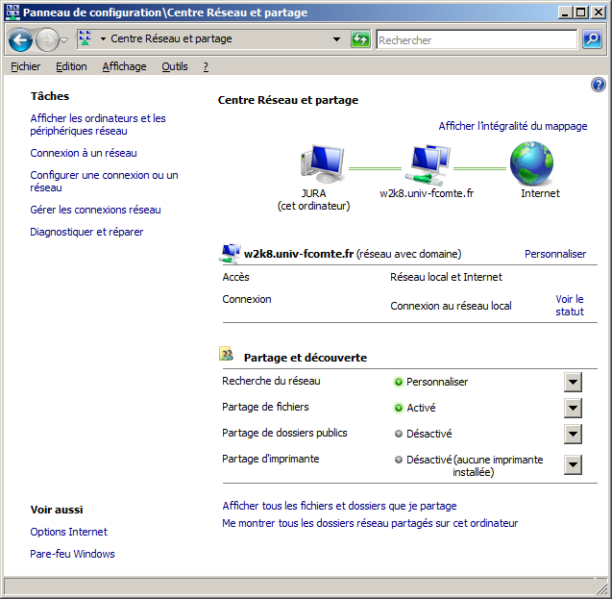Open the Outils menu
The height and width of the screenshot is (599, 612).
[x=175, y=66]
